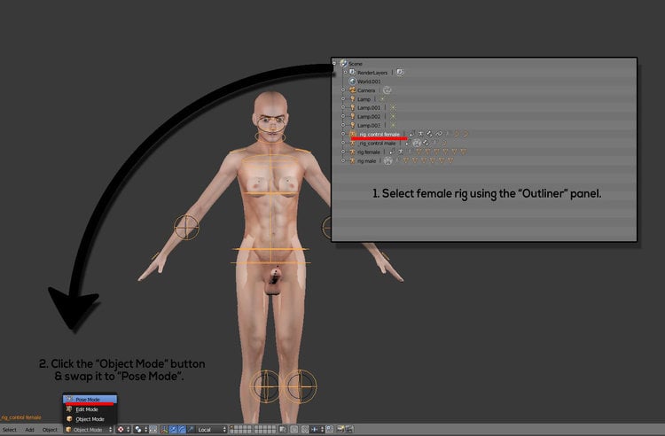Image resolution: width=665 pixels, height=436 pixels.
Task: Click the Camera row label
Action: (366, 90)
